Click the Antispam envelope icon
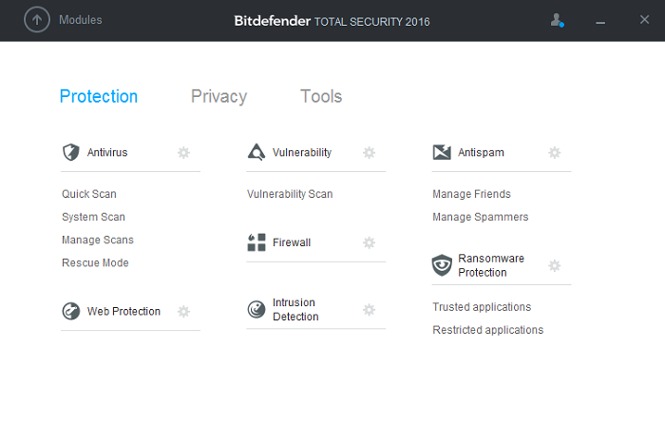This screenshot has width=665, height=444. (x=442, y=152)
